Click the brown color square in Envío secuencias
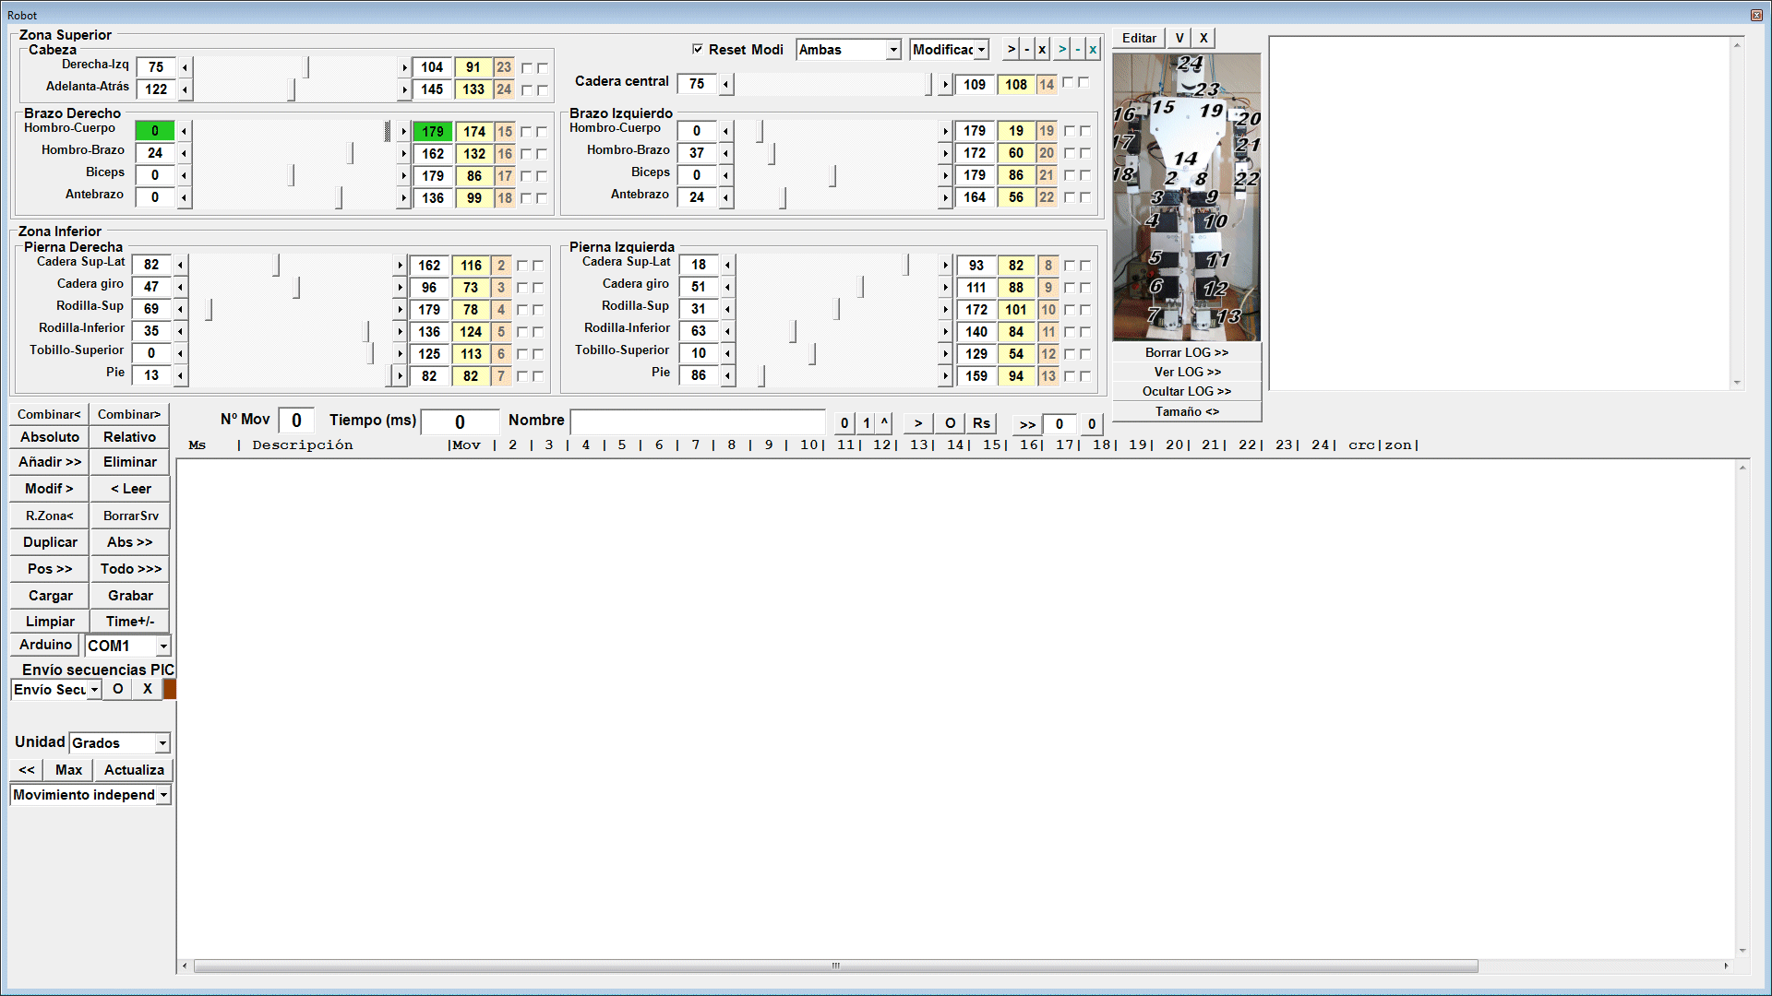 pos(170,689)
